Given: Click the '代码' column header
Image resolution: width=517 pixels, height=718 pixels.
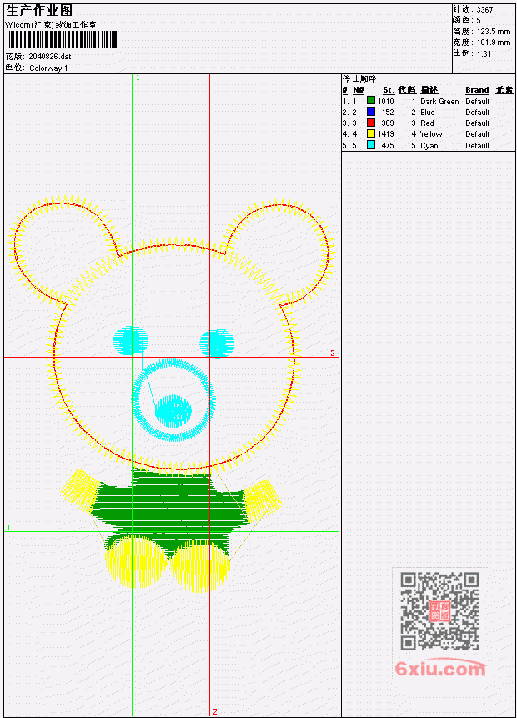Looking at the screenshot, I should click(x=407, y=90).
